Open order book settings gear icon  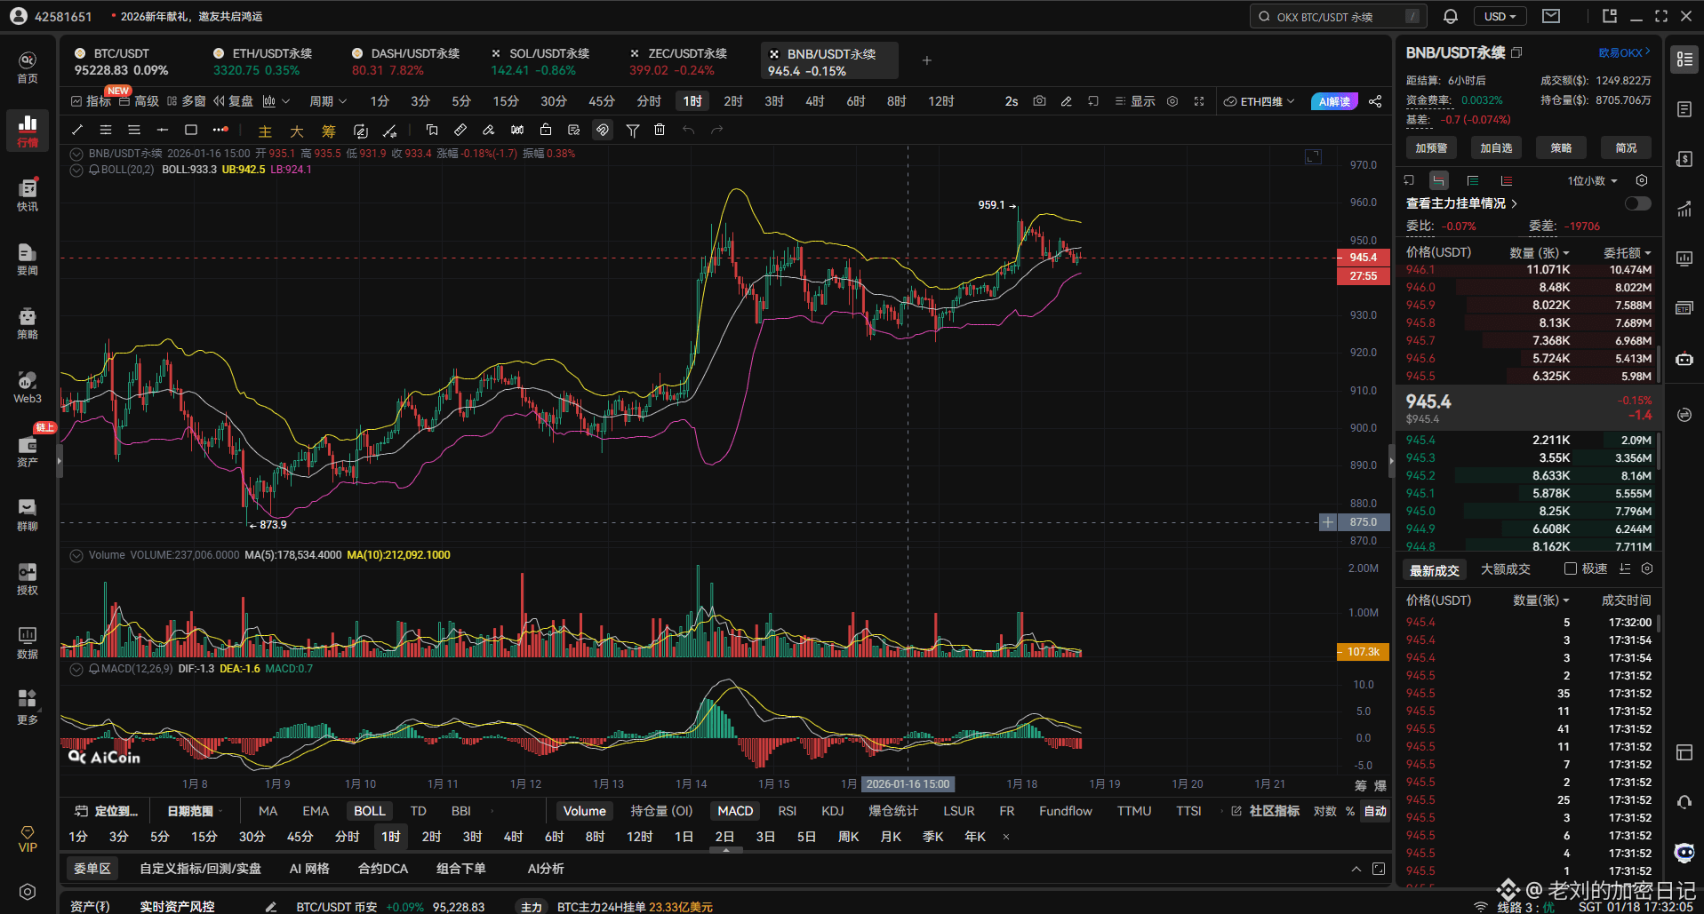(x=1642, y=180)
